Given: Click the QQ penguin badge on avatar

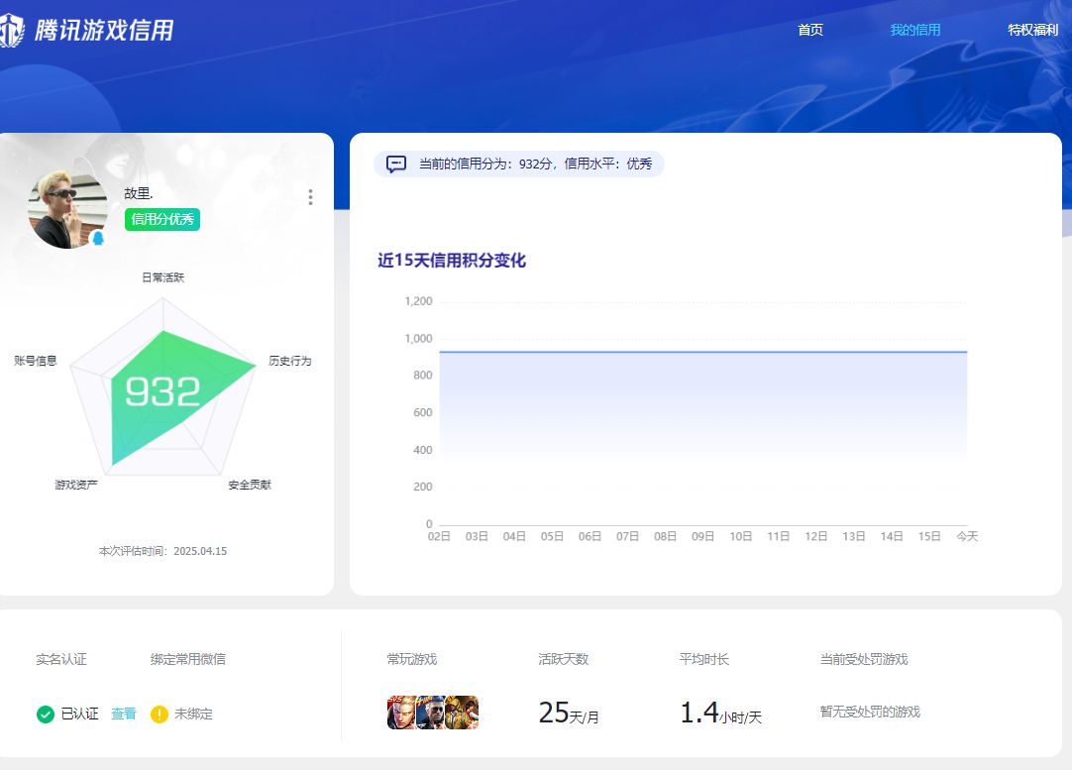Looking at the screenshot, I should [x=98, y=239].
